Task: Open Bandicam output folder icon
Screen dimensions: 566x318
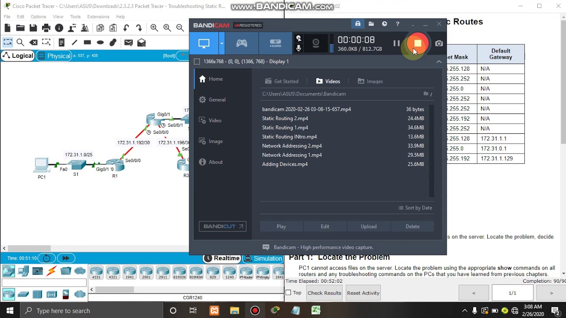Action: tap(371, 24)
